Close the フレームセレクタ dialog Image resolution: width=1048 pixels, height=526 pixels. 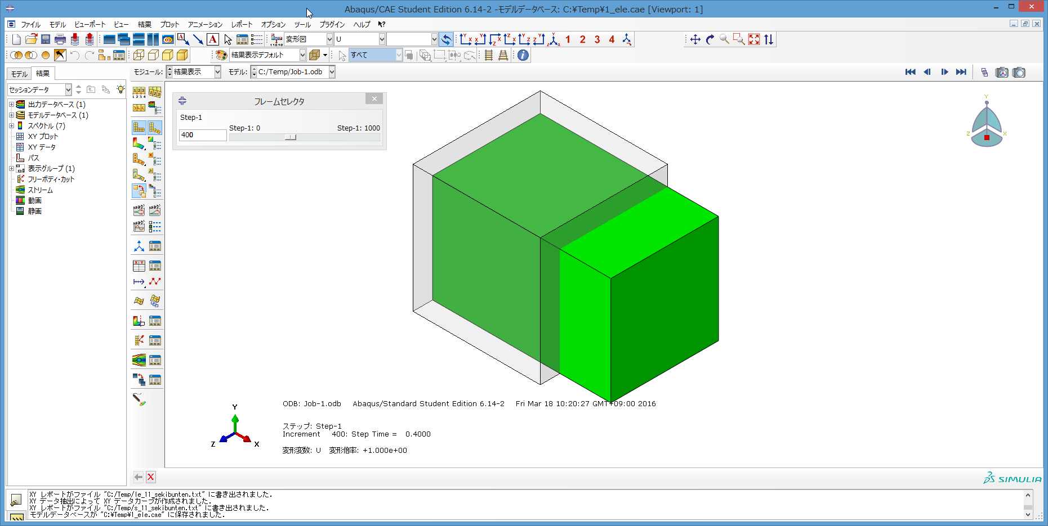tap(374, 99)
